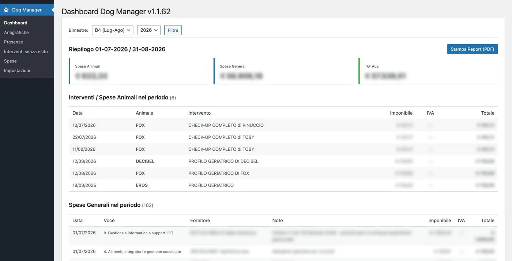
Task: Click the Dog Manager sidebar header
Action: [x=27, y=10]
